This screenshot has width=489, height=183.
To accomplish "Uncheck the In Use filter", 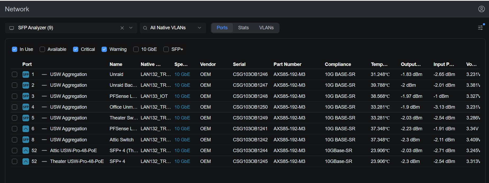I will (15, 49).
